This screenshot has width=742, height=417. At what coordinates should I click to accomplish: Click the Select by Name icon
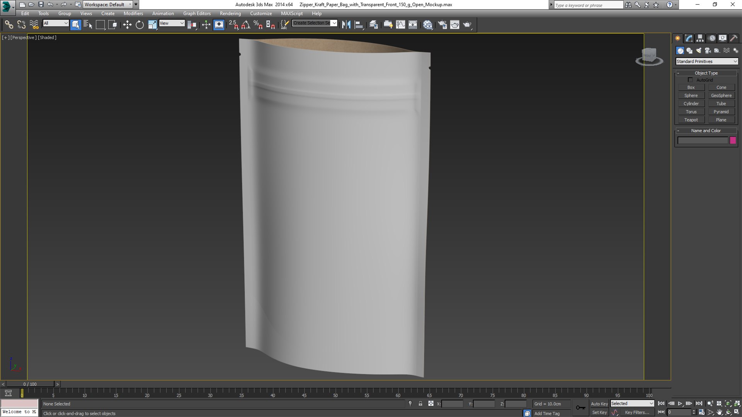[x=88, y=25]
